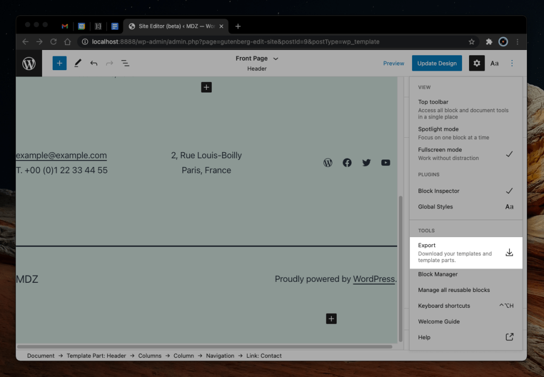544x377 pixels.
Task: Click the Preview link
Action: (394, 63)
